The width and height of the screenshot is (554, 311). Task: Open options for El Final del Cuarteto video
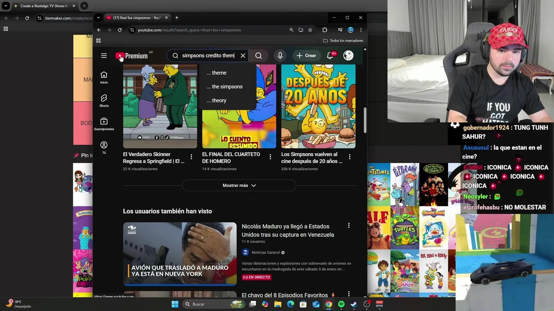point(270,157)
